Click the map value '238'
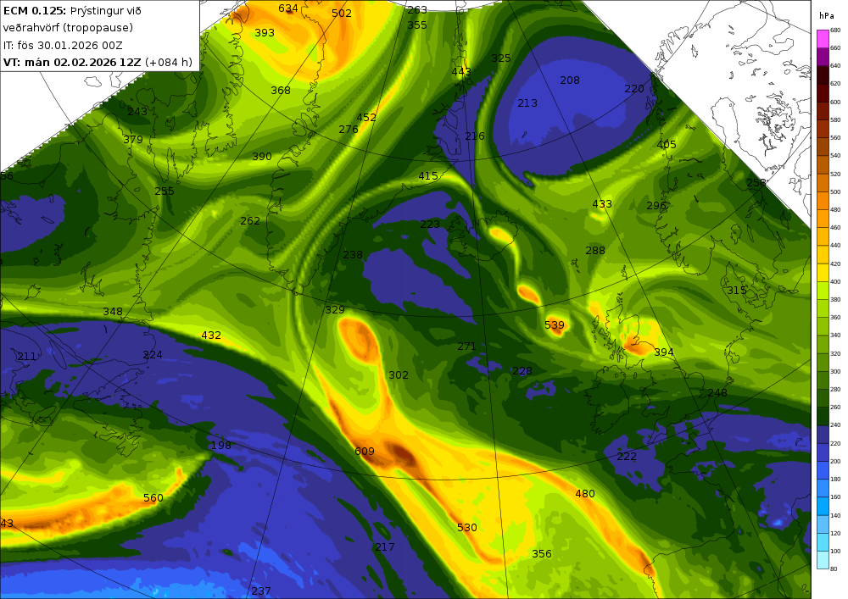The height and width of the screenshot is (599, 848). tap(353, 255)
